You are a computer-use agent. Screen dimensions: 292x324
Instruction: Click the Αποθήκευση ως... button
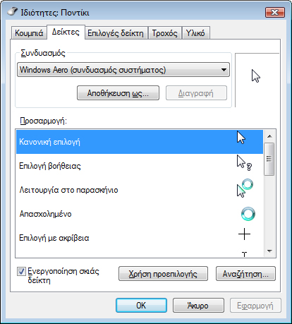(118, 93)
